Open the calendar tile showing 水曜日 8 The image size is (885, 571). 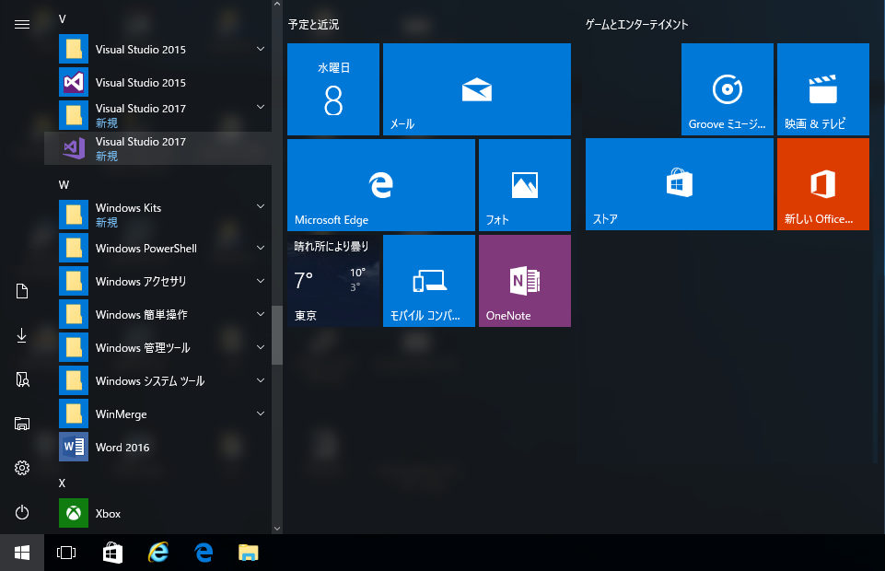333,89
